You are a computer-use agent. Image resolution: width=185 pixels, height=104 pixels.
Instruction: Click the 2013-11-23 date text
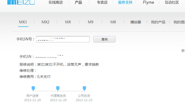click(84, 100)
